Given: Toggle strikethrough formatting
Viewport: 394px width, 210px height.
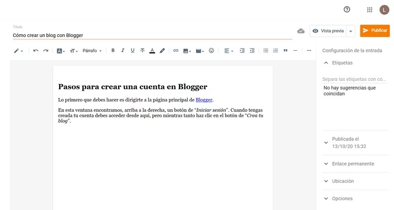Looking at the screenshot, I should [142, 51].
